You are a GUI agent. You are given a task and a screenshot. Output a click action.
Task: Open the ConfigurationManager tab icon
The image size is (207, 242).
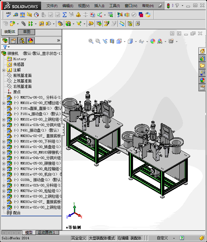coord(22,41)
